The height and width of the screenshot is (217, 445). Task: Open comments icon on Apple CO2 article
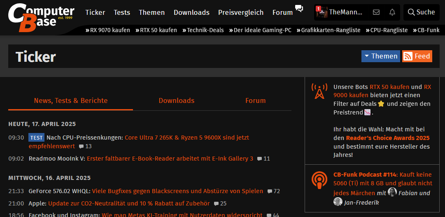216,204
